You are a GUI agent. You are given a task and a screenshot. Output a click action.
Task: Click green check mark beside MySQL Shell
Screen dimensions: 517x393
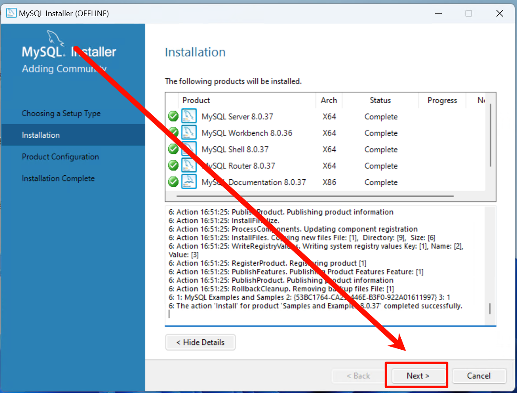pos(173,149)
